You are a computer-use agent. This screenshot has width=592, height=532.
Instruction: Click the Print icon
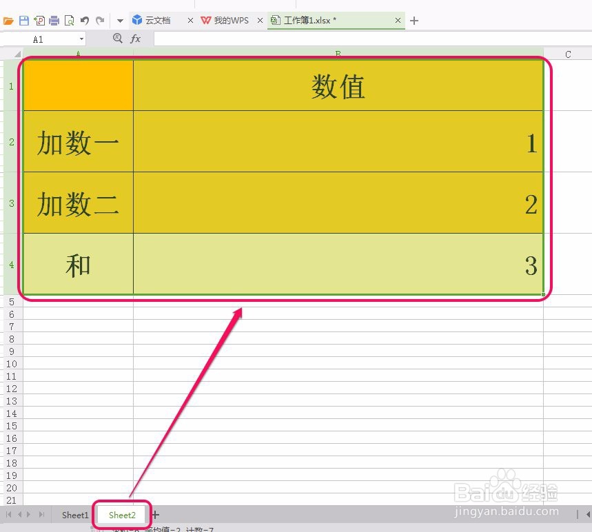(53, 20)
